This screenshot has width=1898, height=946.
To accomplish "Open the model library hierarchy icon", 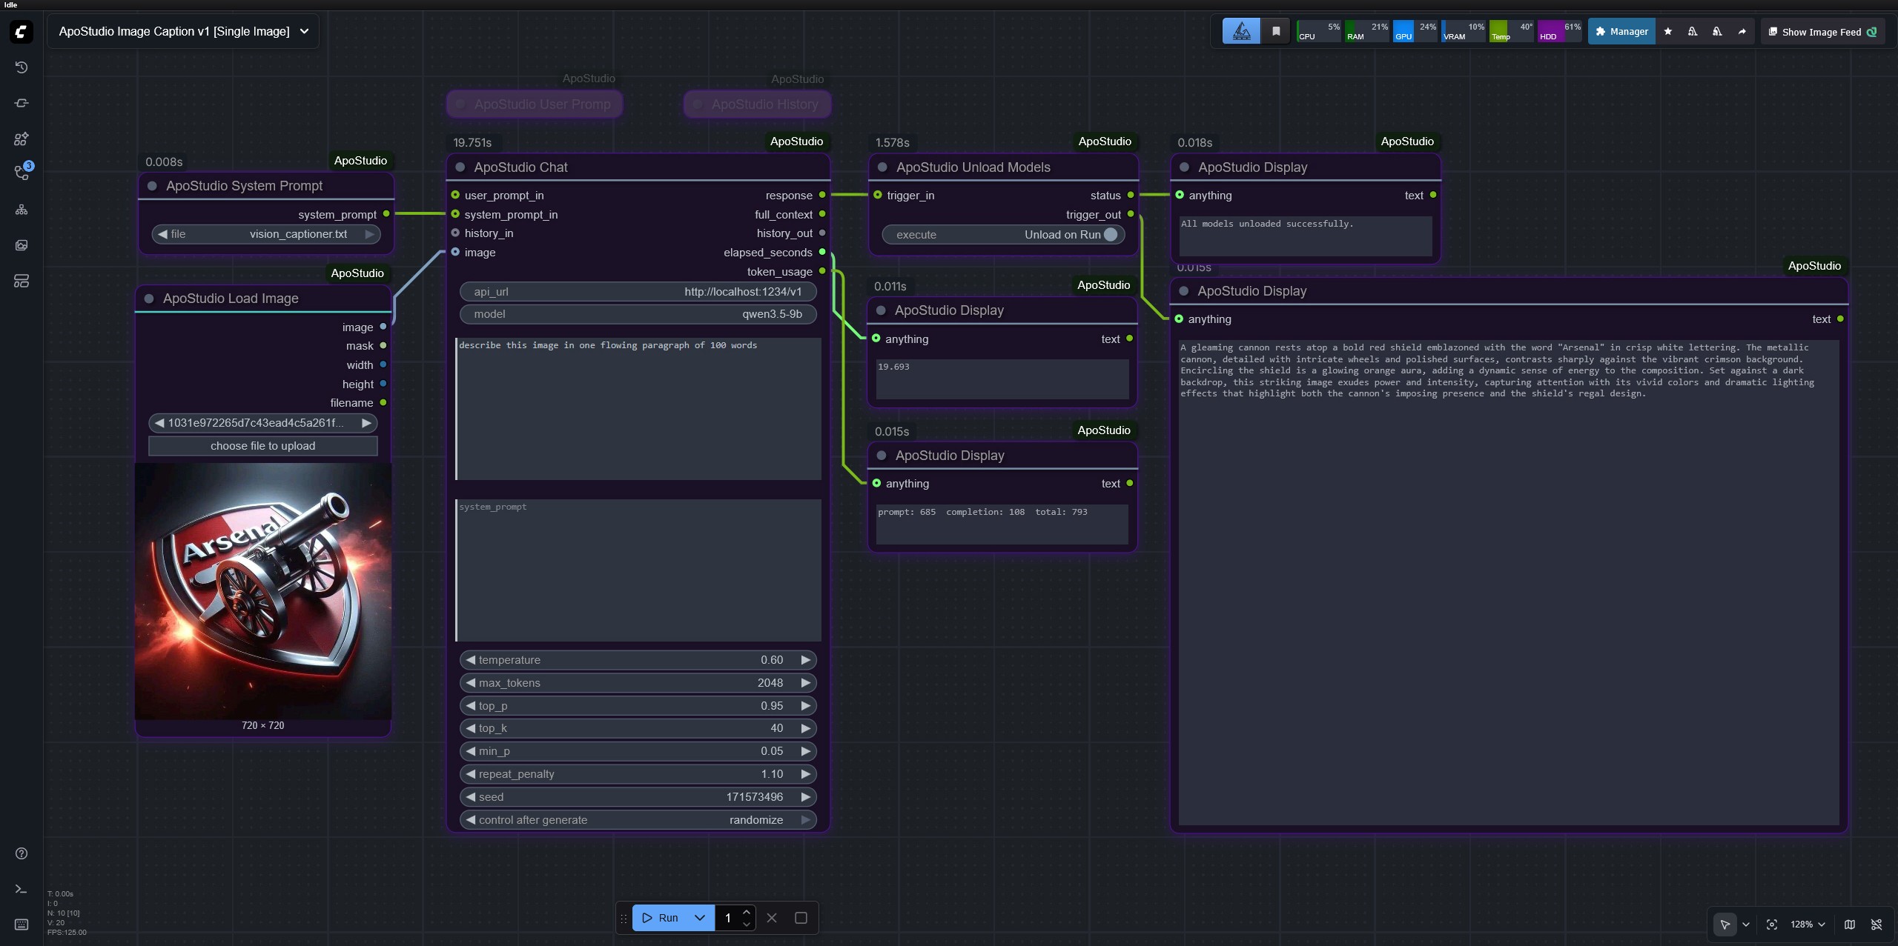I will 22,210.
